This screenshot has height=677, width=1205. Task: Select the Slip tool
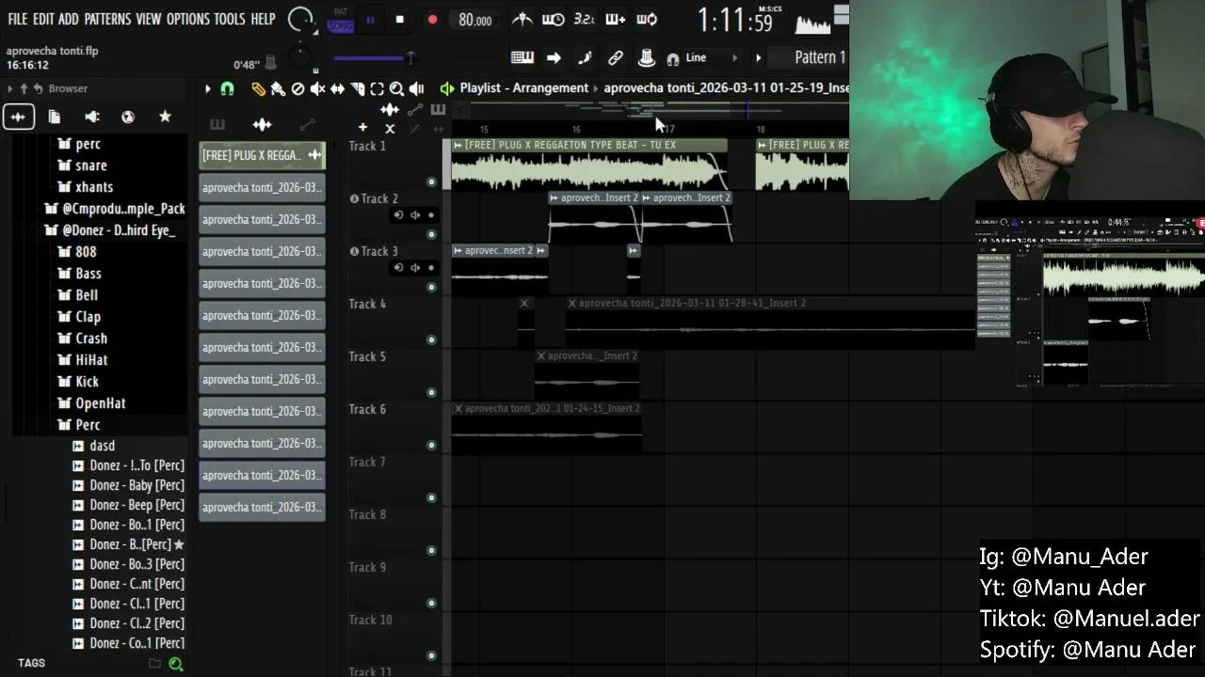tap(337, 88)
